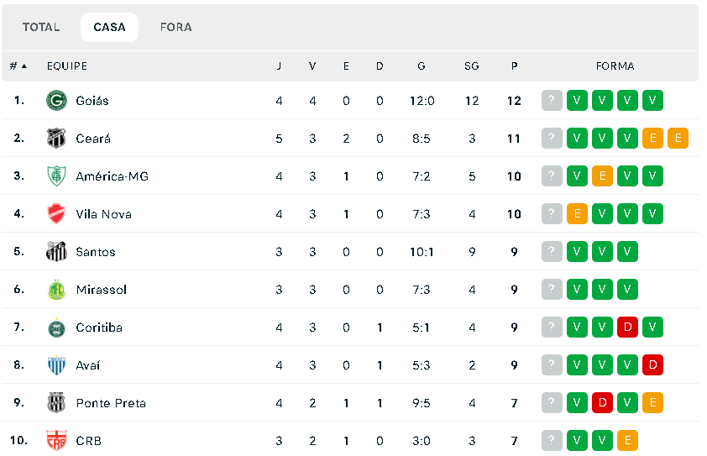707x456 pixels.
Task: Click the Santos club badge
Action: (56, 252)
